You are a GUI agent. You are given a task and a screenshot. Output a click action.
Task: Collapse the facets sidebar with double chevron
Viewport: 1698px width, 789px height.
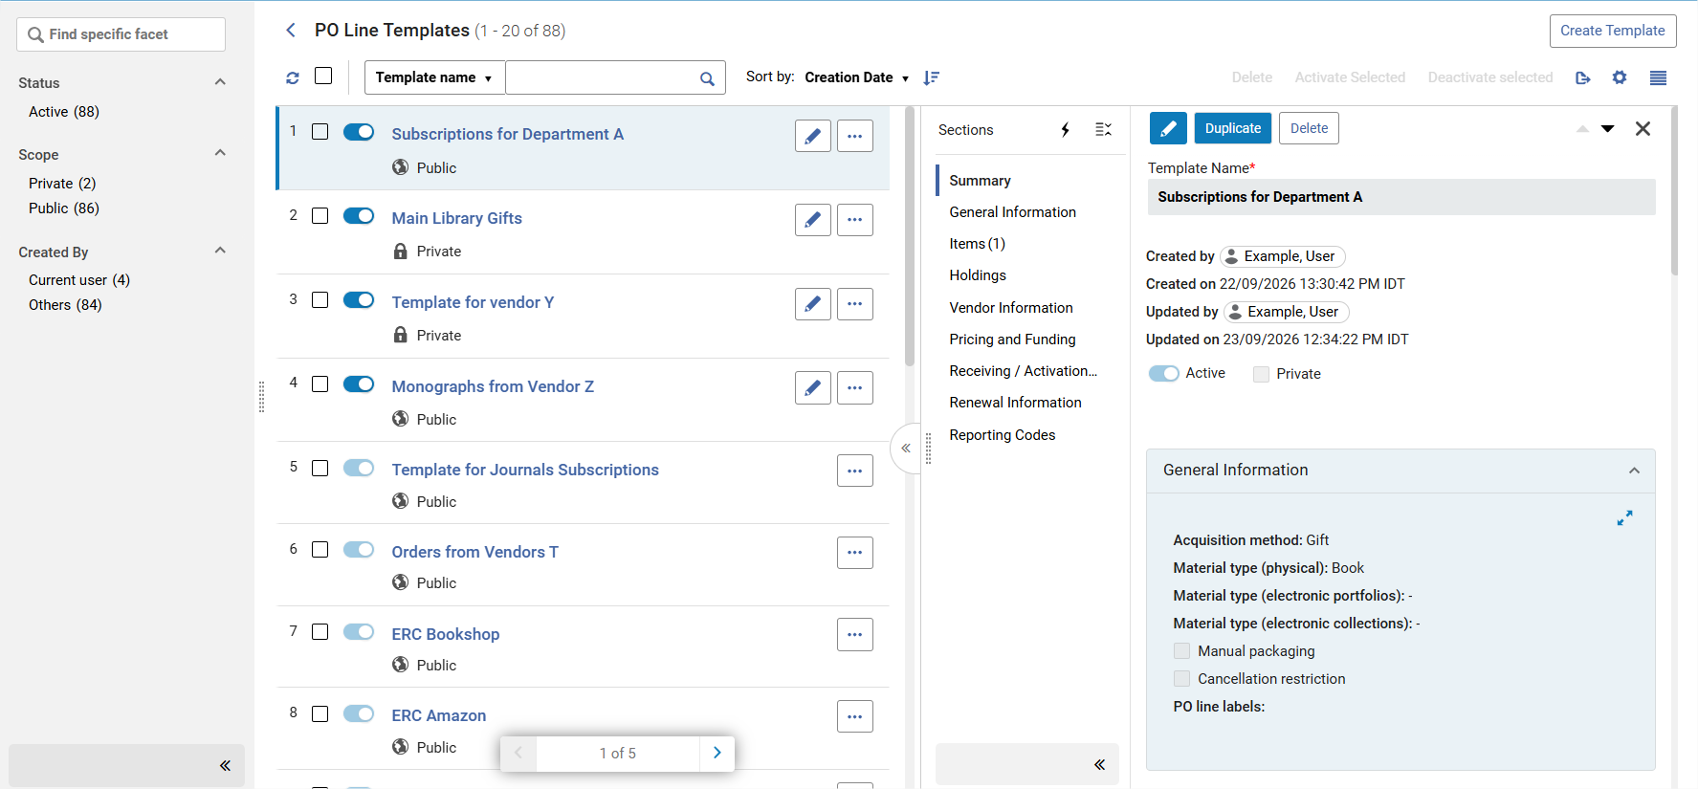click(225, 765)
